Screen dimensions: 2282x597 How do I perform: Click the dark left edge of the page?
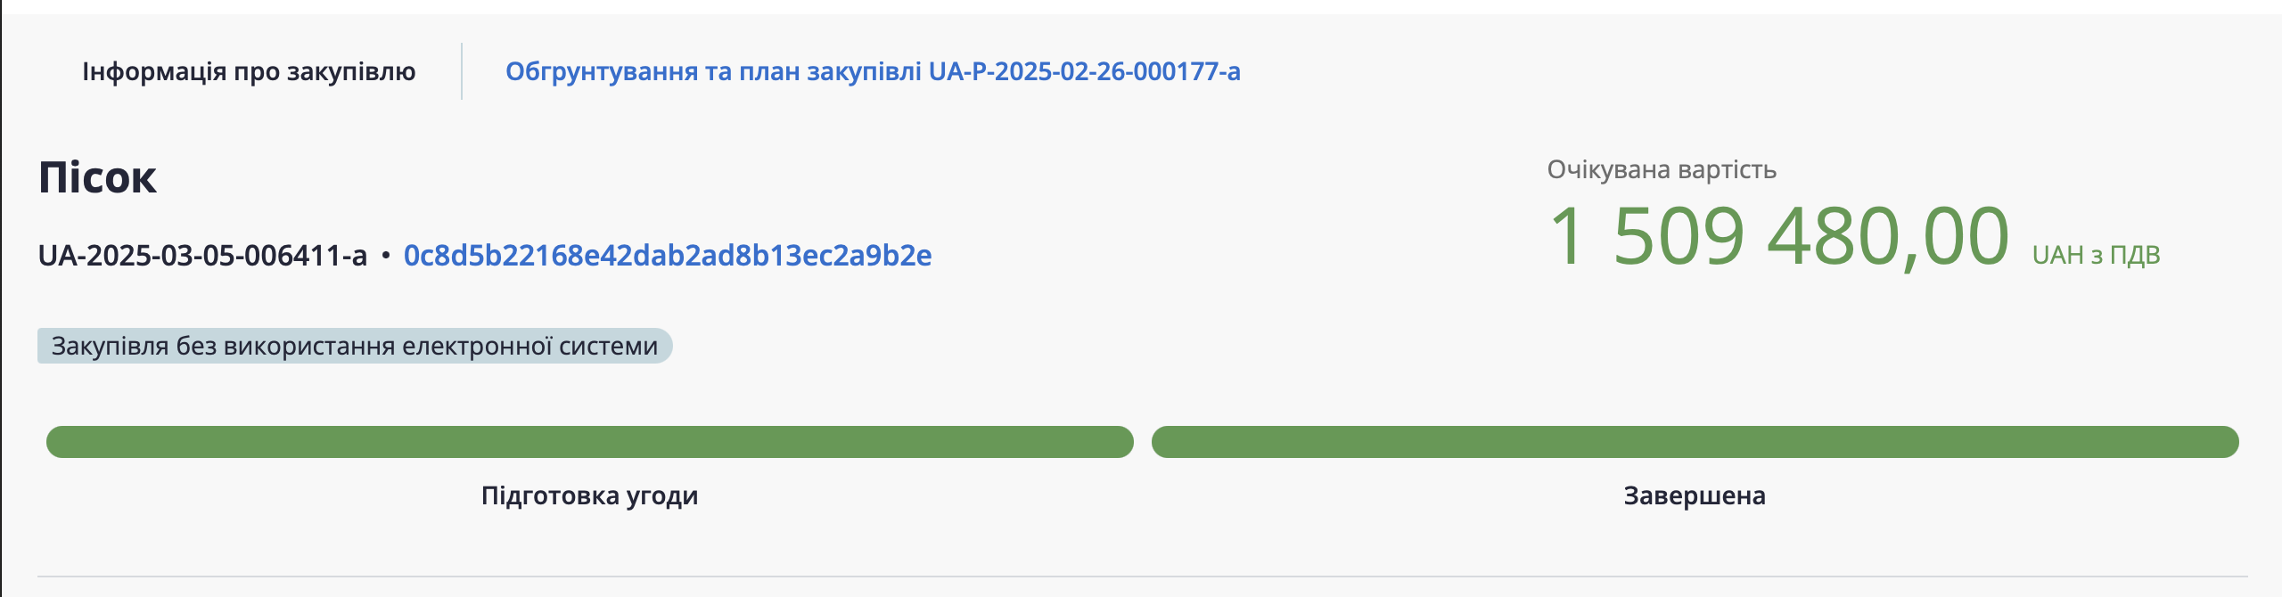tap(1, 298)
